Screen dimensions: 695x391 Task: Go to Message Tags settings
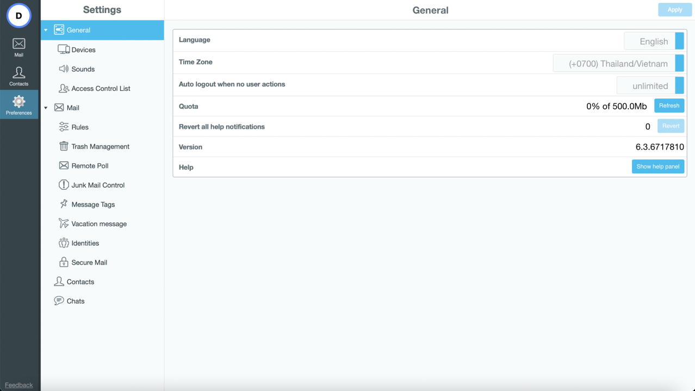tap(93, 204)
